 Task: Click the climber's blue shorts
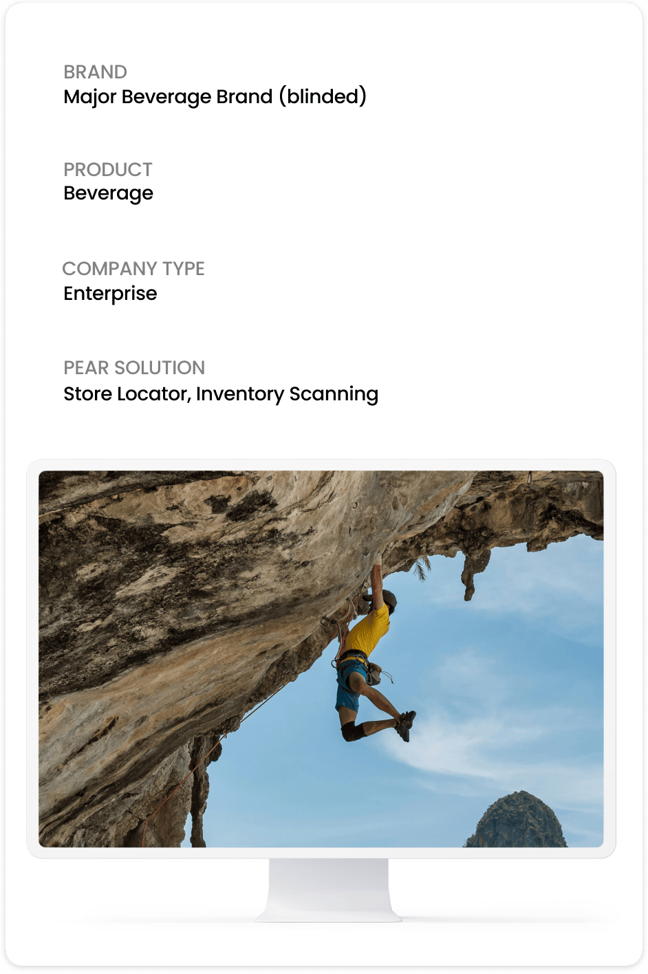(349, 686)
